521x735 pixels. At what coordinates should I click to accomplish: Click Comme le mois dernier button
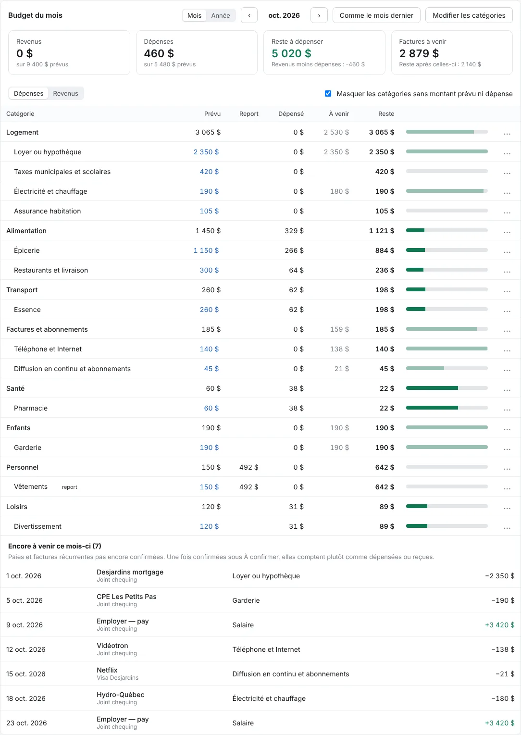(x=376, y=15)
